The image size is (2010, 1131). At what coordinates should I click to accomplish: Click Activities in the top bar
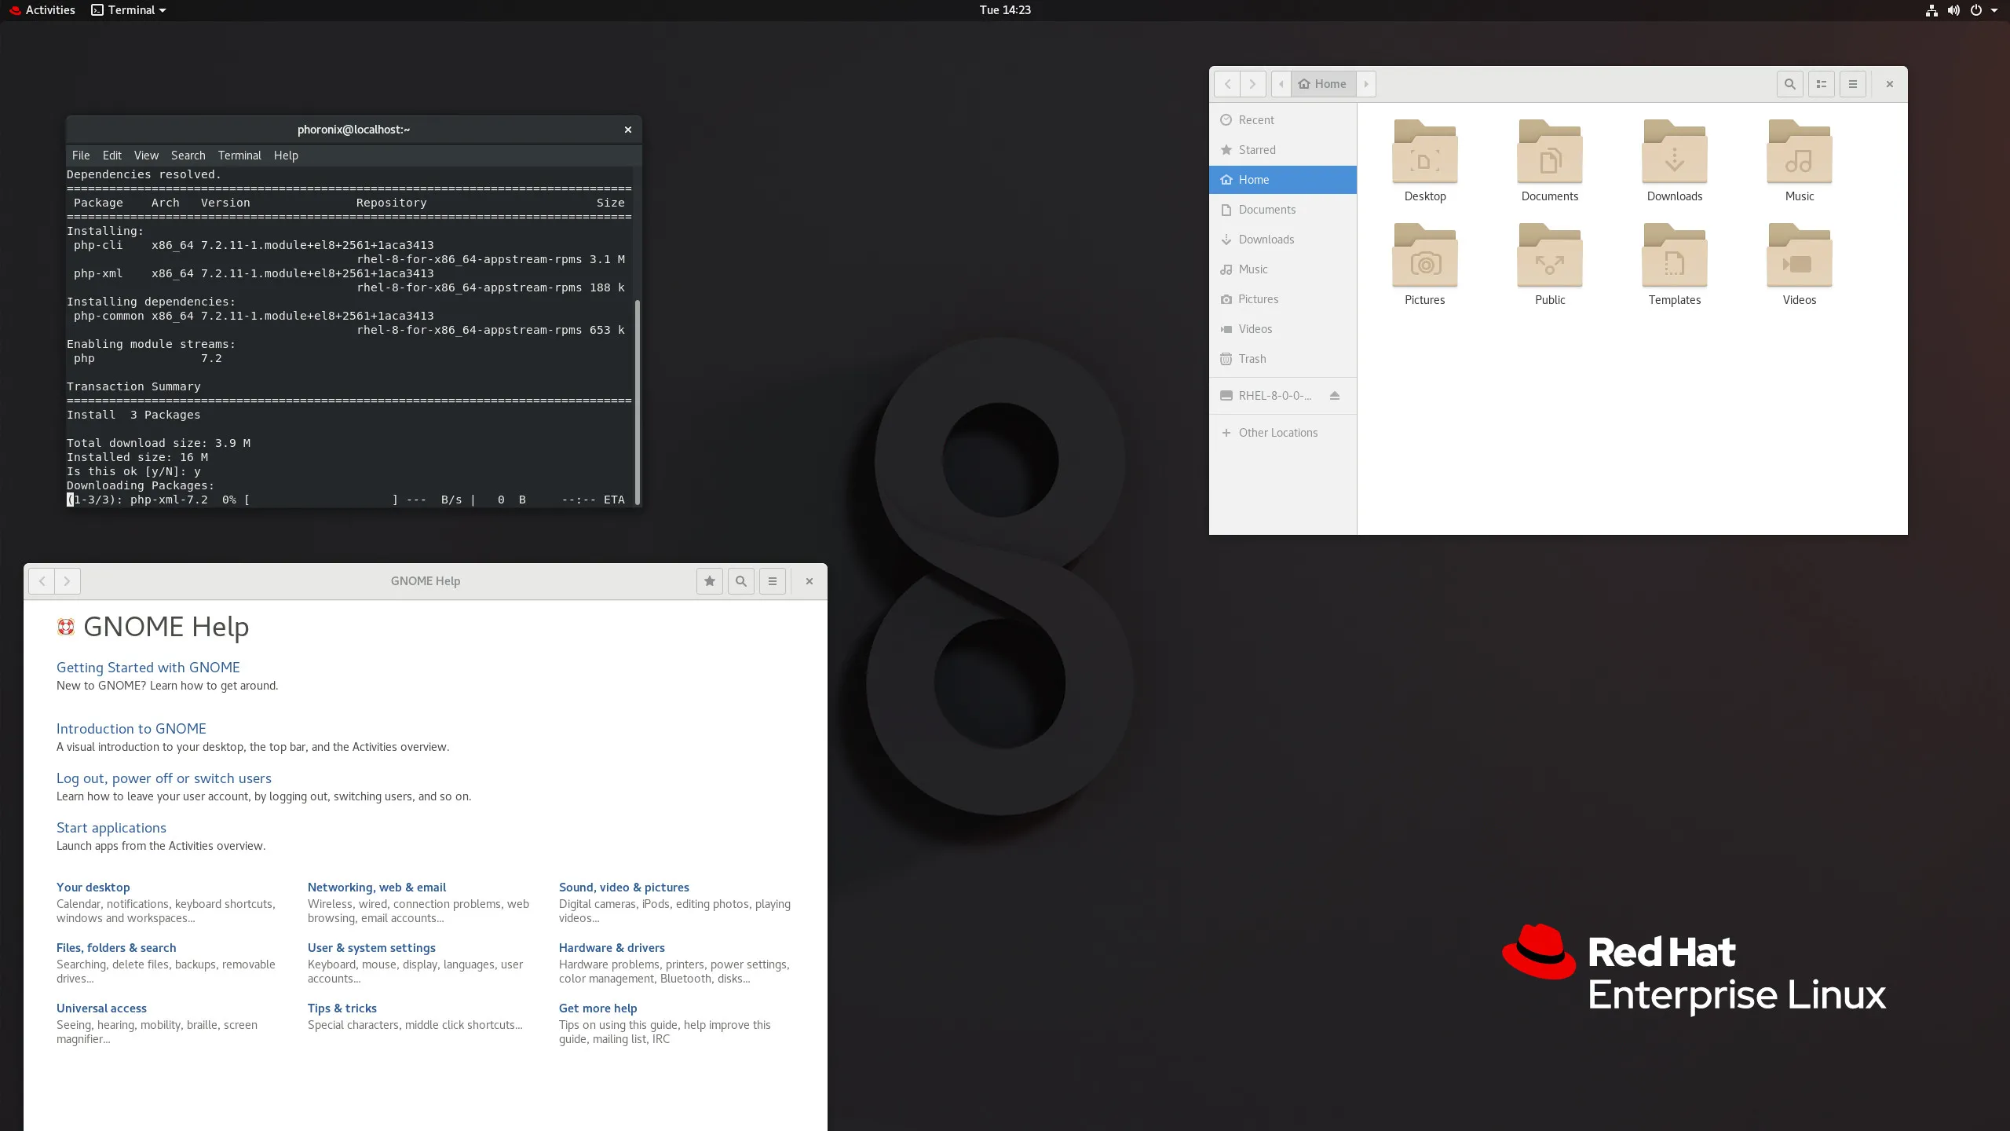49,10
